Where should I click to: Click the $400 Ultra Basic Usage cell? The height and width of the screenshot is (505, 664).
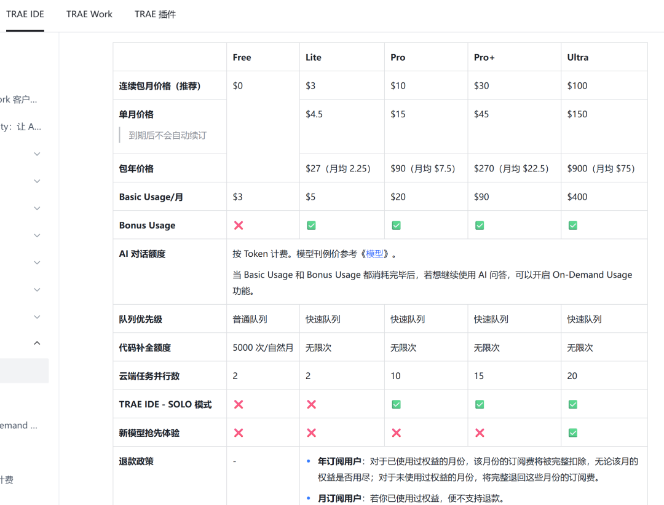tap(577, 197)
